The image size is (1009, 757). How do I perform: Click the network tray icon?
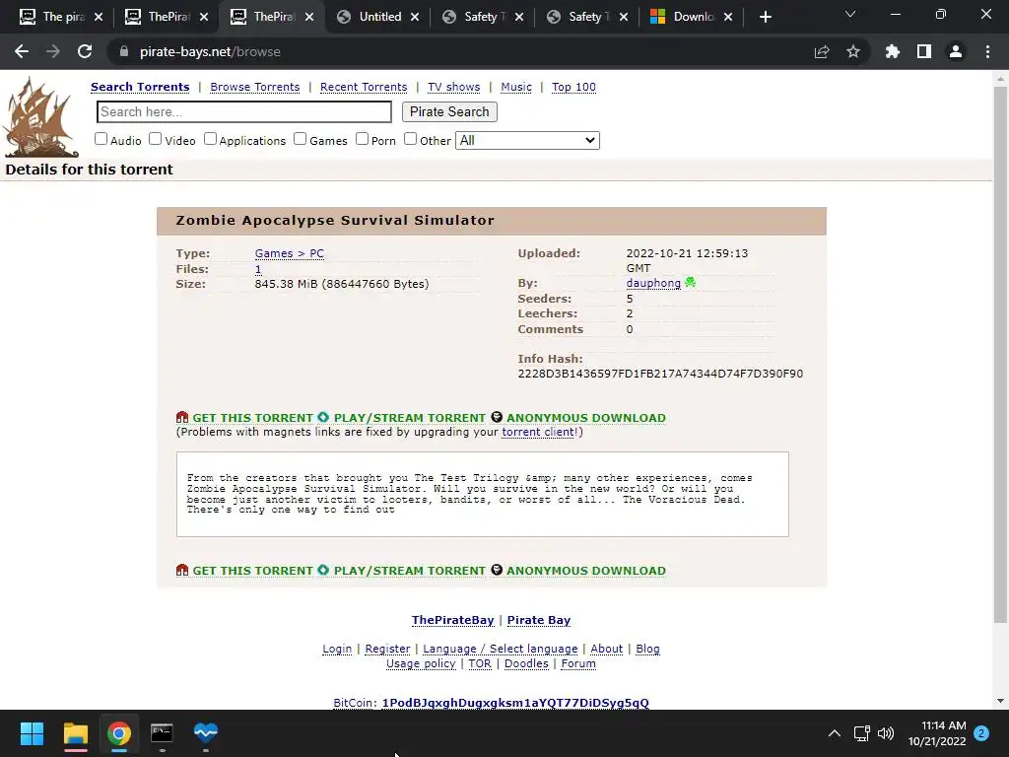click(861, 733)
